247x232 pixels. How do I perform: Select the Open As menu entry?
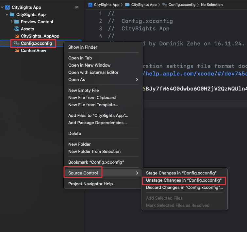[103, 79]
